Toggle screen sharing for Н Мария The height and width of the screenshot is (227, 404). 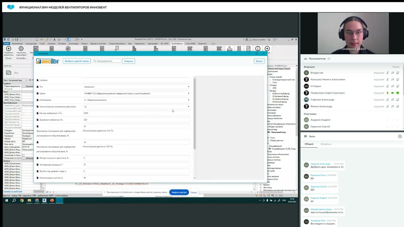398,86
